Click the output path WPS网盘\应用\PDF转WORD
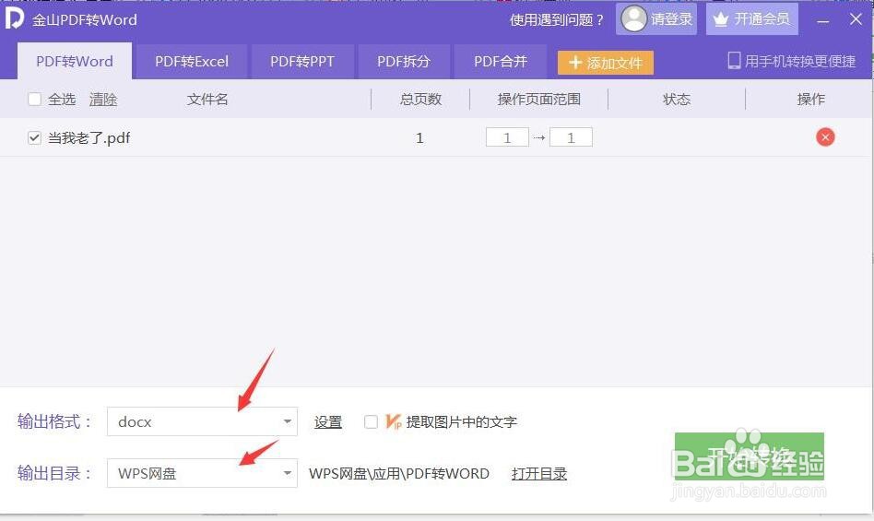 [x=399, y=474]
